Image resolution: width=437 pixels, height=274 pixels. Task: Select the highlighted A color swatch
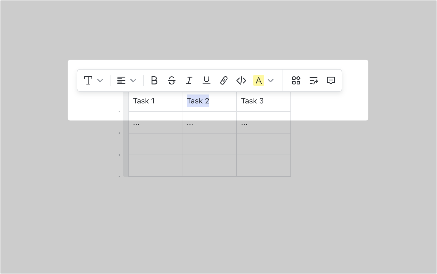[259, 80]
